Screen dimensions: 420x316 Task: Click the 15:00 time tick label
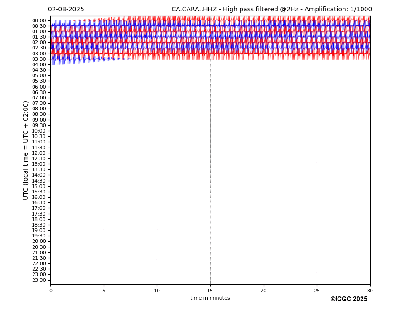(x=39, y=186)
